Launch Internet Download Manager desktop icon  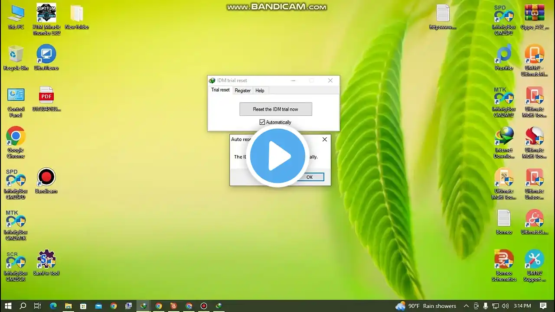coord(504,137)
